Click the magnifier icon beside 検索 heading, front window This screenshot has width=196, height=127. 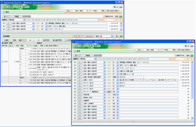point(75,51)
